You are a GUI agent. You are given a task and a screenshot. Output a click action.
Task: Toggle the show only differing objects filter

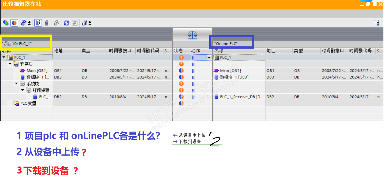pyautogui.click(x=14, y=23)
